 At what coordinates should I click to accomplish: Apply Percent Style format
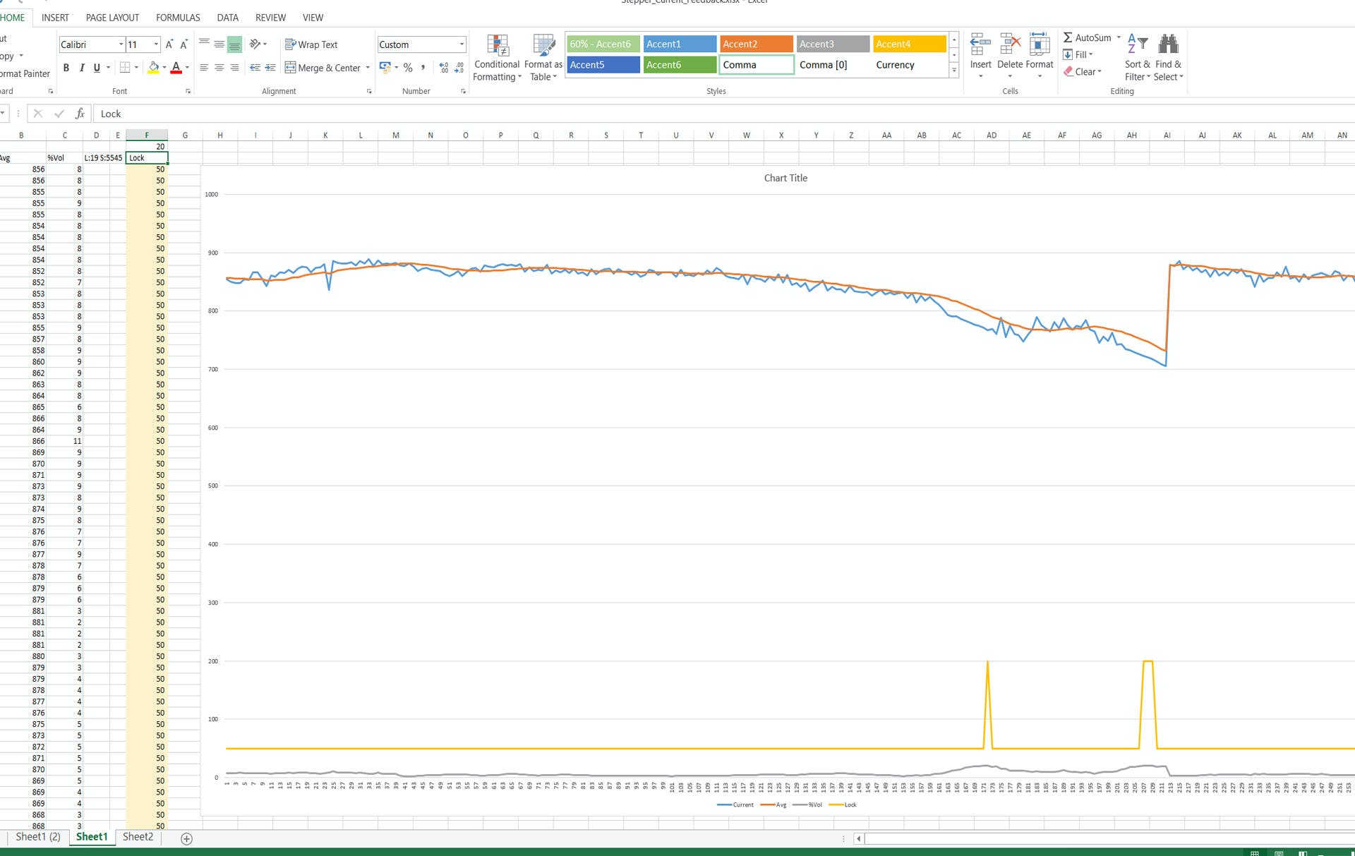[408, 68]
